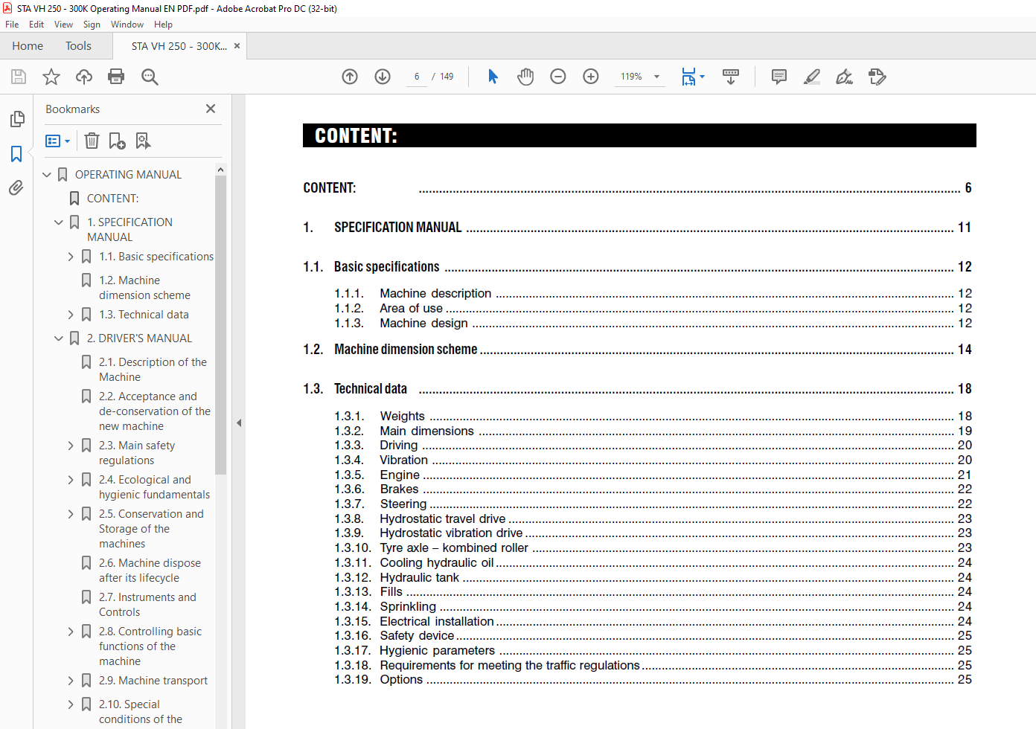Screen dimensions: 1036x729
Task: Go to the previous page arrow
Action: 350,77
